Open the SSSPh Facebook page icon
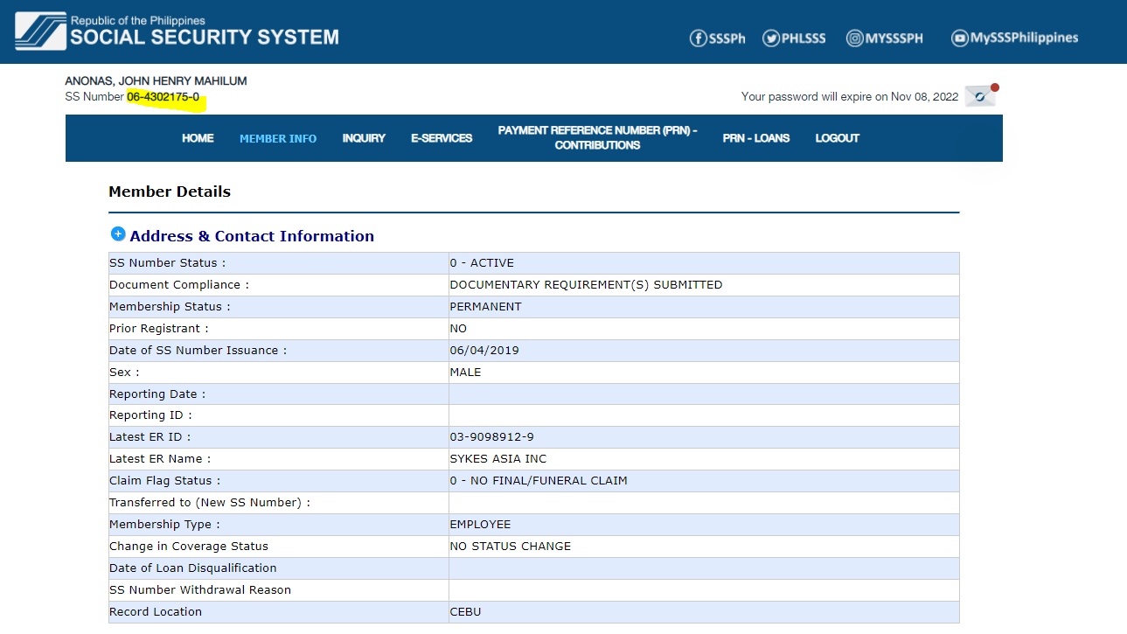 tap(699, 38)
